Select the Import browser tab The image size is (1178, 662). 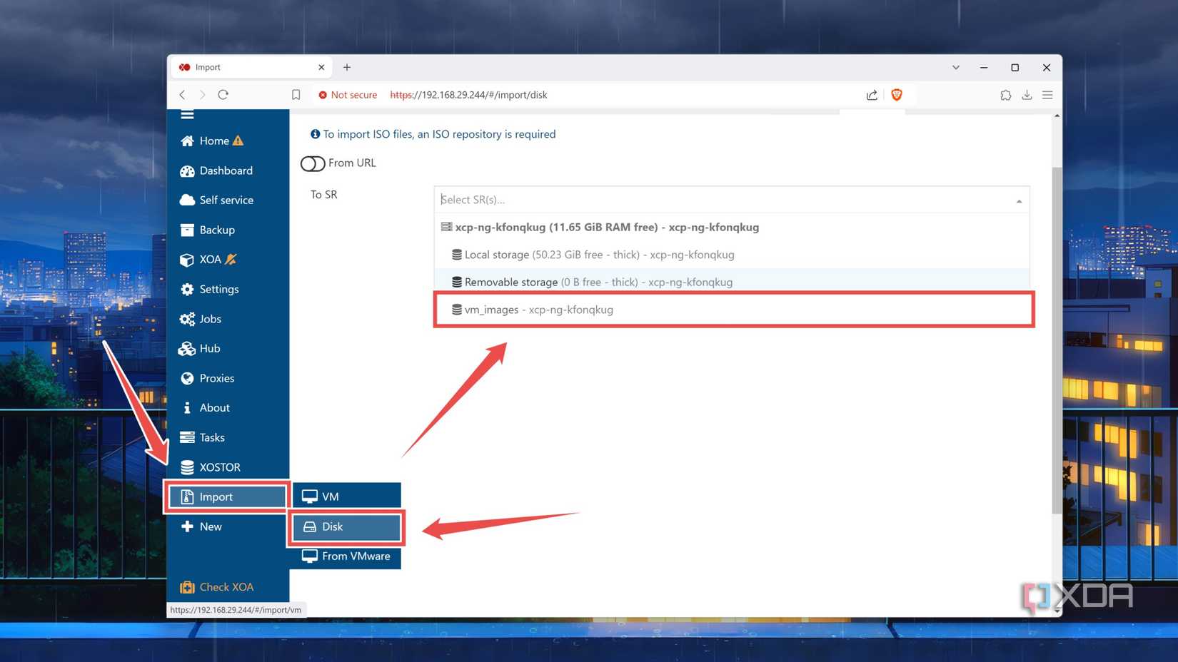[251, 67]
